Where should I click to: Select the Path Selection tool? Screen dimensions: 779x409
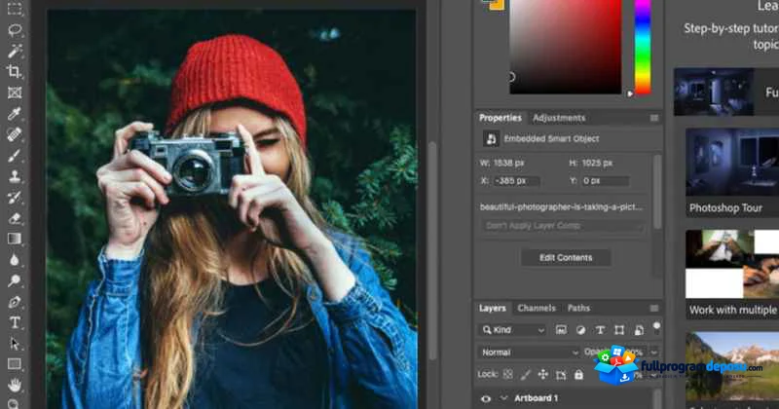(15, 344)
